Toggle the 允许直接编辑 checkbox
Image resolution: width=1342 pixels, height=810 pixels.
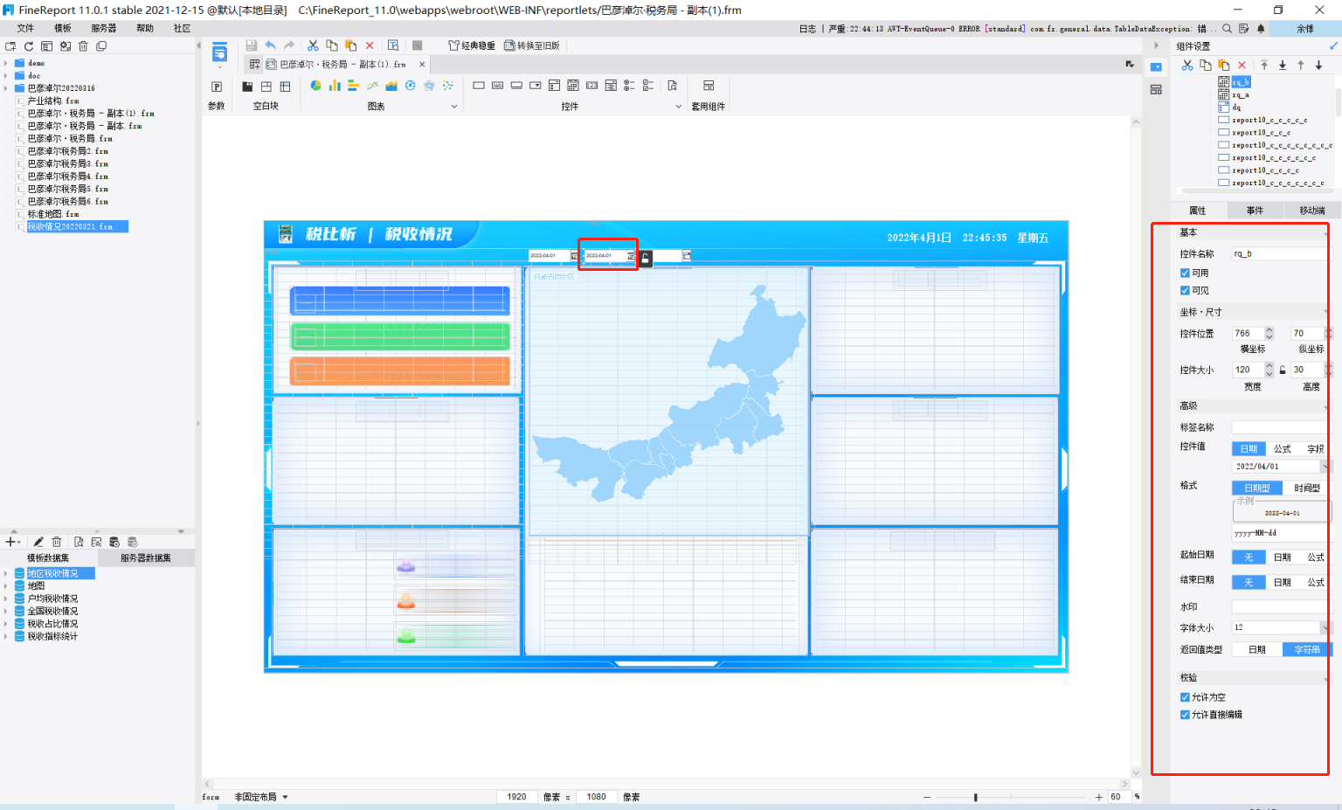pos(1185,715)
